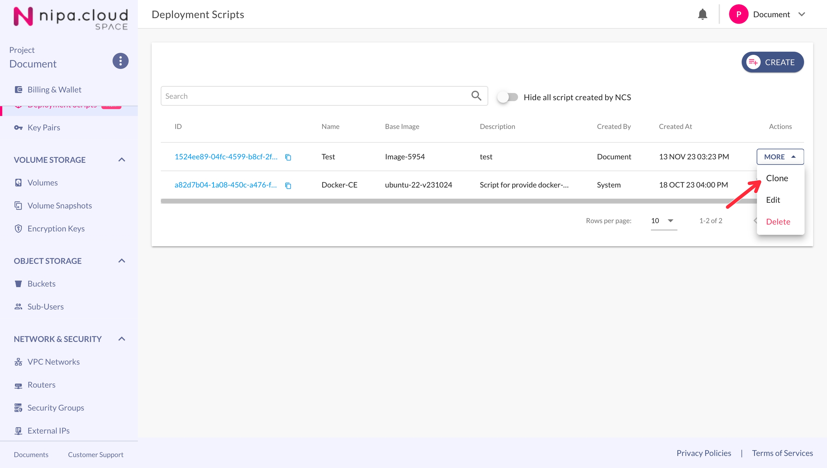The width and height of the screenshot is (827, 468).
Task: Copy ID of the Test script
Action: [x=288, y=157]
